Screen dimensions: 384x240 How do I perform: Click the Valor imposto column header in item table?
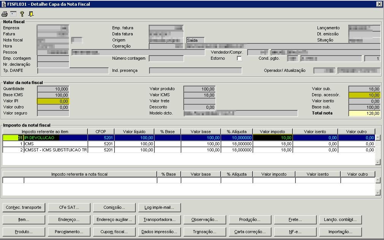pos(273,132)
